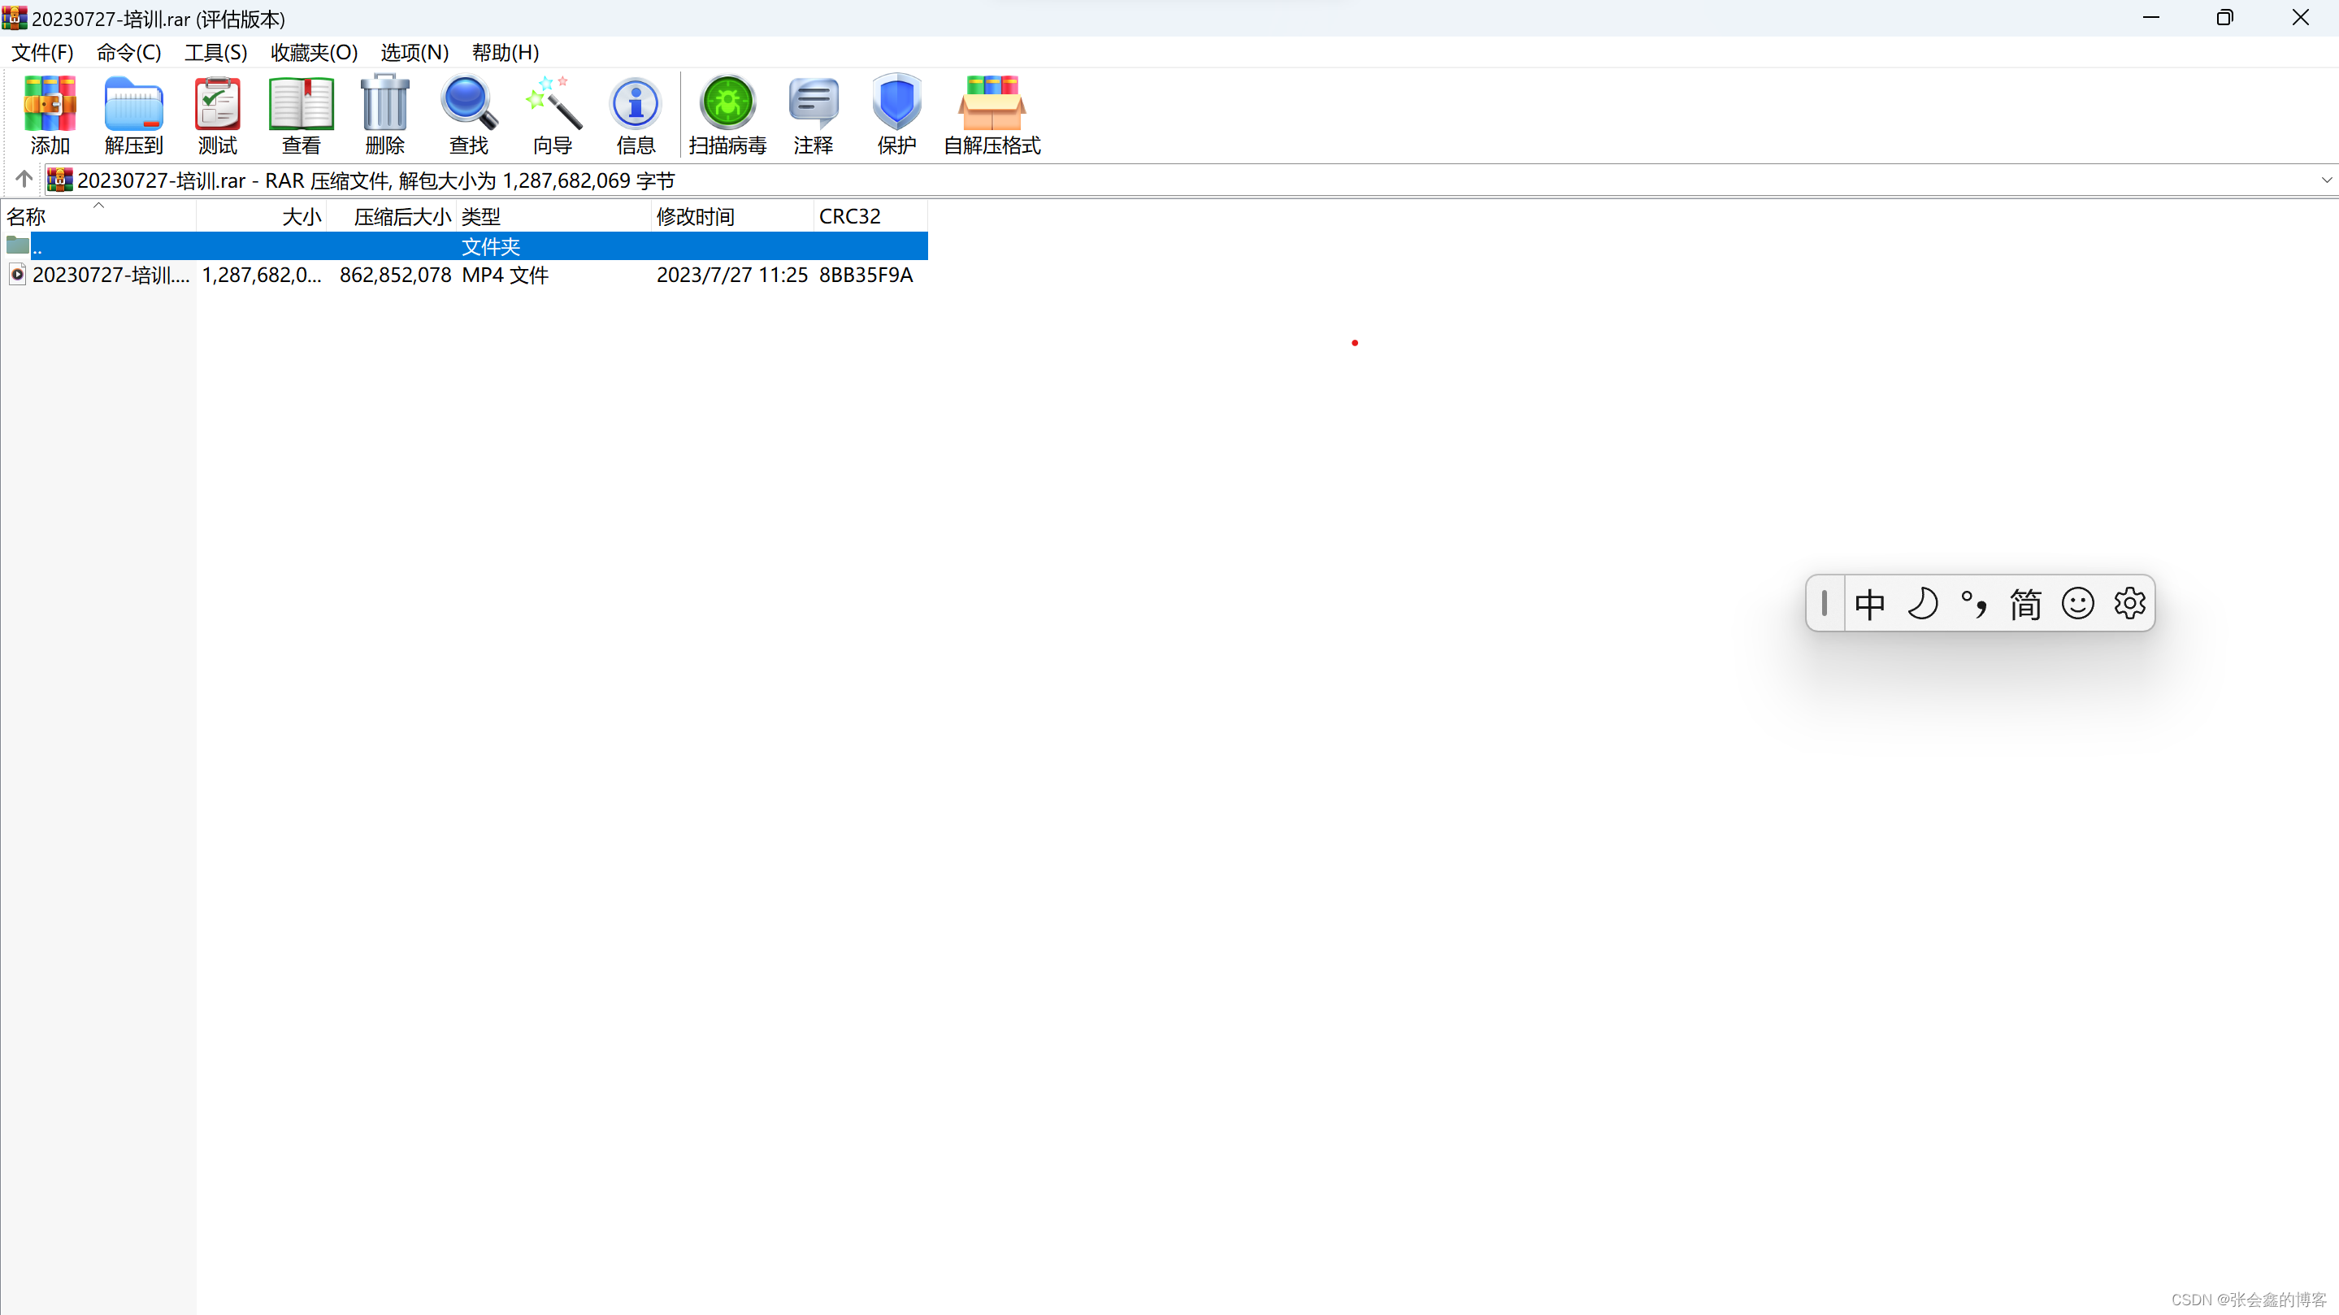Click the 8BB35F9A CRC value

[866, 274]
